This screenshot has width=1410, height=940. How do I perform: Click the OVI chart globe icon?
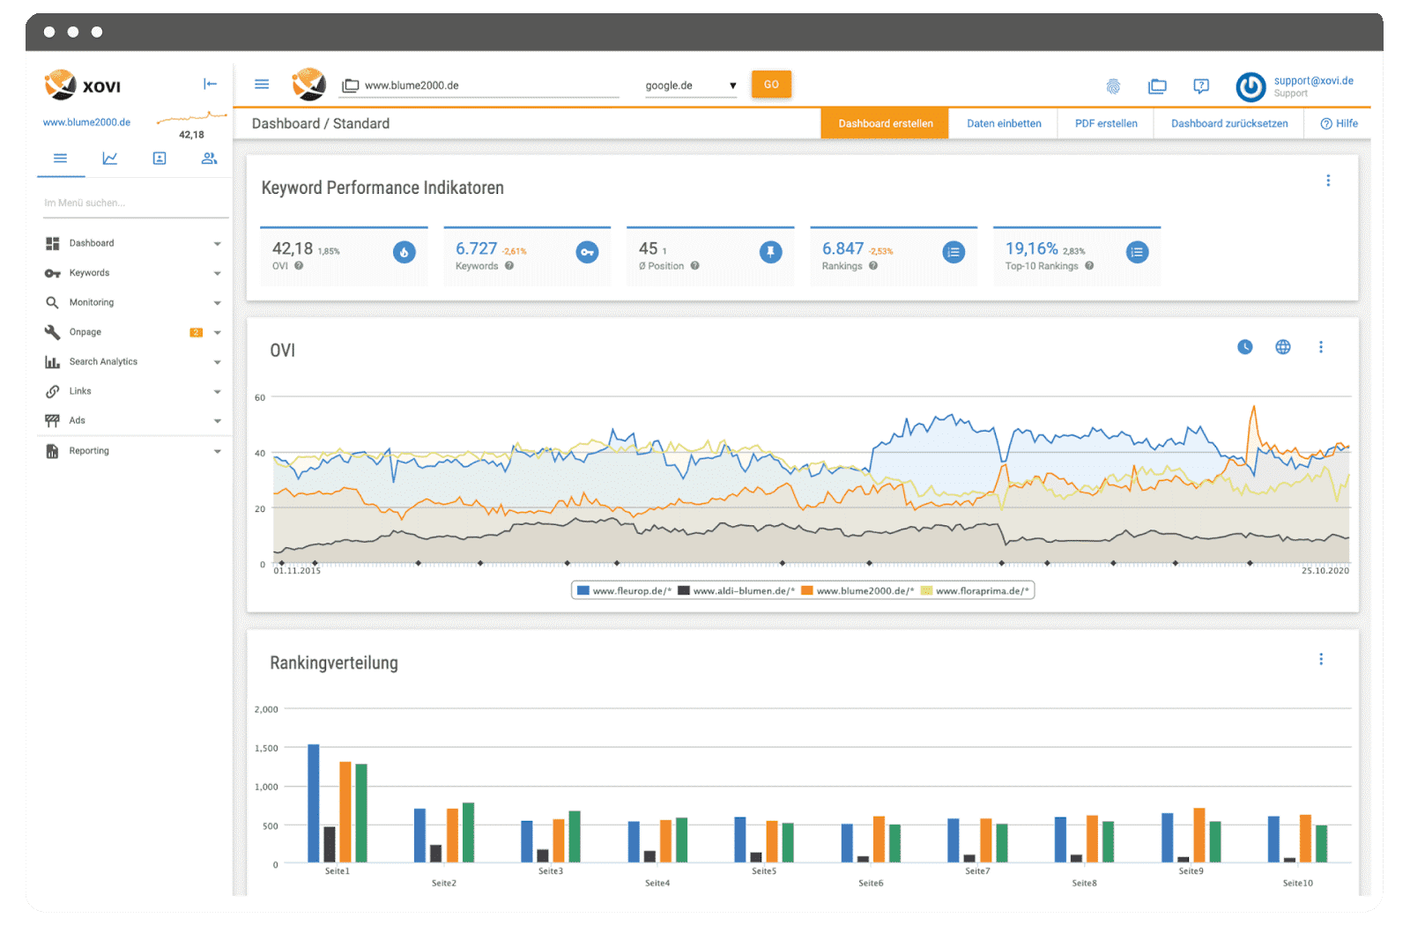click(x=1283, y=347)
